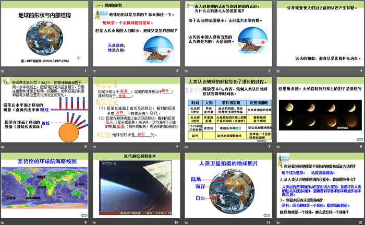Select slide 1 thumbnail titled 地球的形状与内部结构
This screenshot has width=365, height=225.
point(44,34)
